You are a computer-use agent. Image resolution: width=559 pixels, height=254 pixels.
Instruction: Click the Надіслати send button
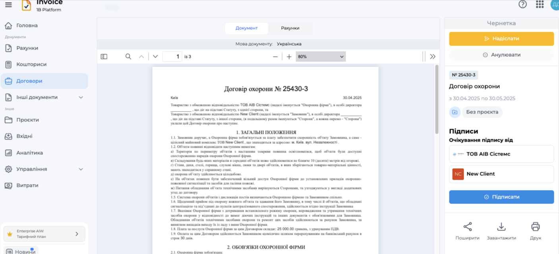point(501,39)
